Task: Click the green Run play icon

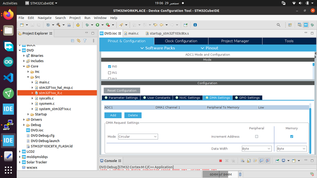Action: tap(97, 25)
